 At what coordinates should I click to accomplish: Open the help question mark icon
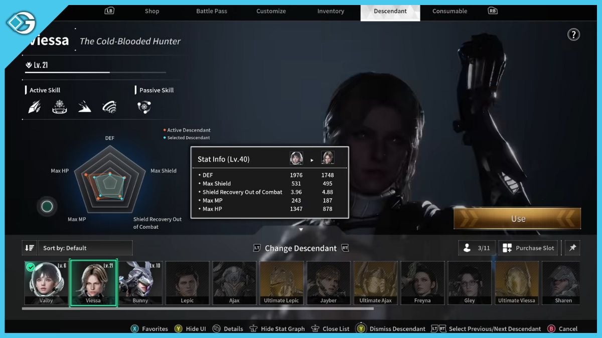click(573, 35)
